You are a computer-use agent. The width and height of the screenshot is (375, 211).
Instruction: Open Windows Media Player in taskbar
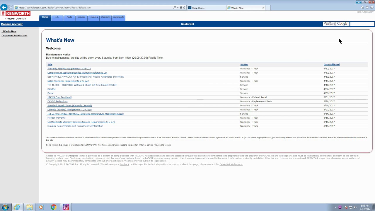click(x=41, y=207)
